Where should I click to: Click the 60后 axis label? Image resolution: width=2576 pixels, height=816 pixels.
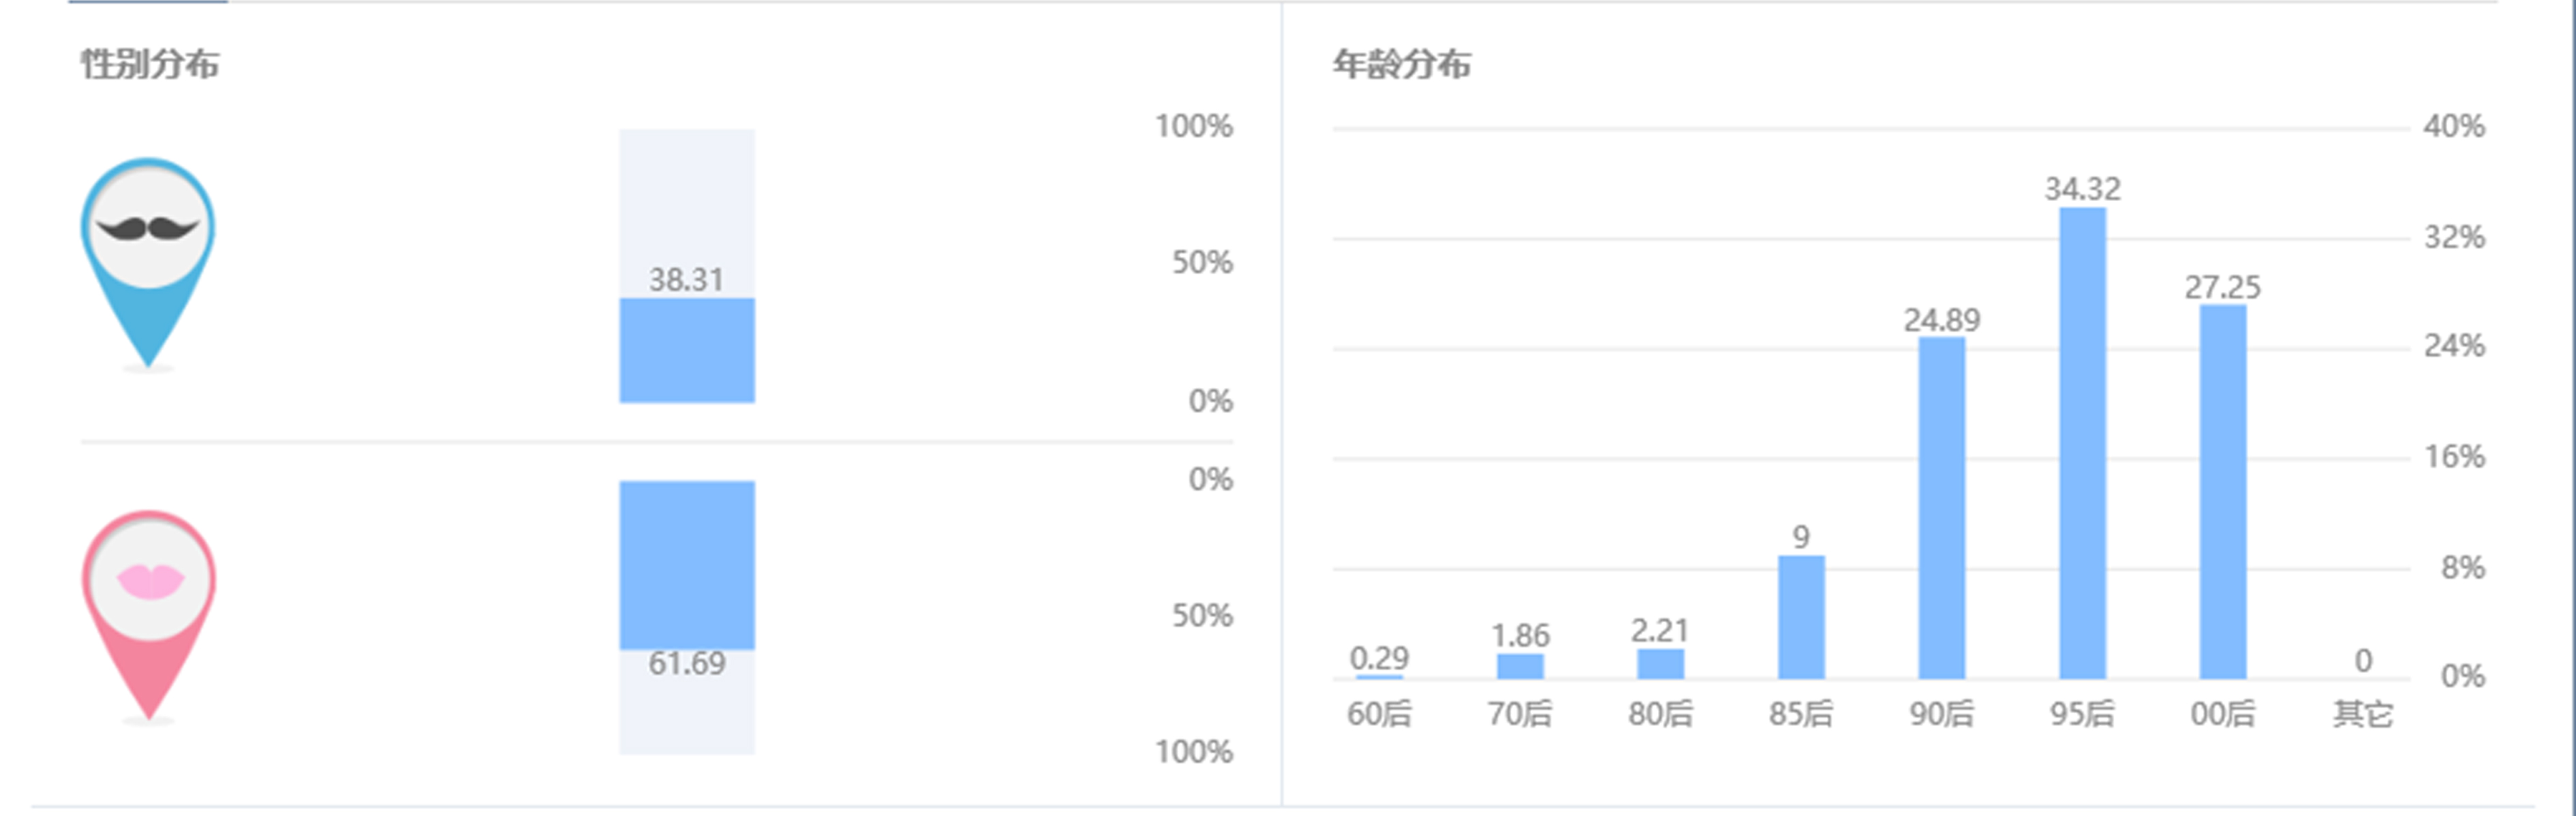click(1379, 714)
